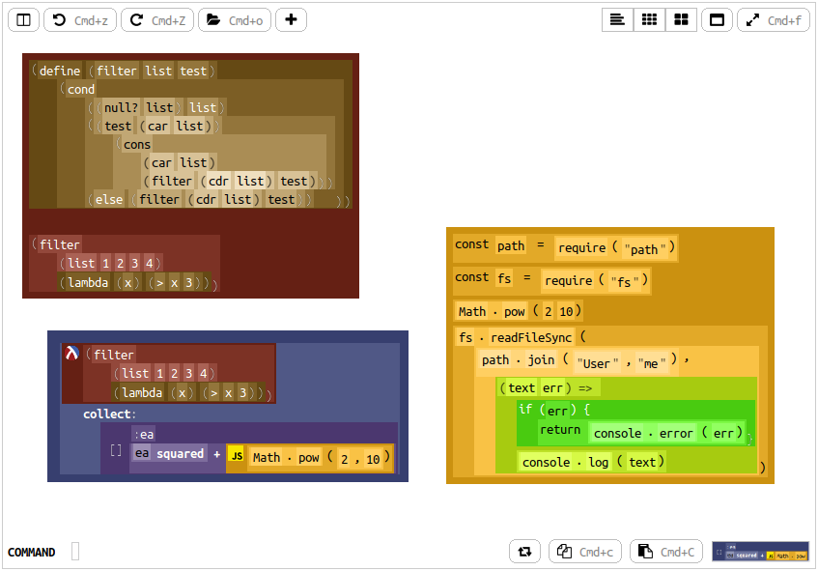Open a file with the folder button
This screenshot has height=571, width=818.
(x=234, y=19)
